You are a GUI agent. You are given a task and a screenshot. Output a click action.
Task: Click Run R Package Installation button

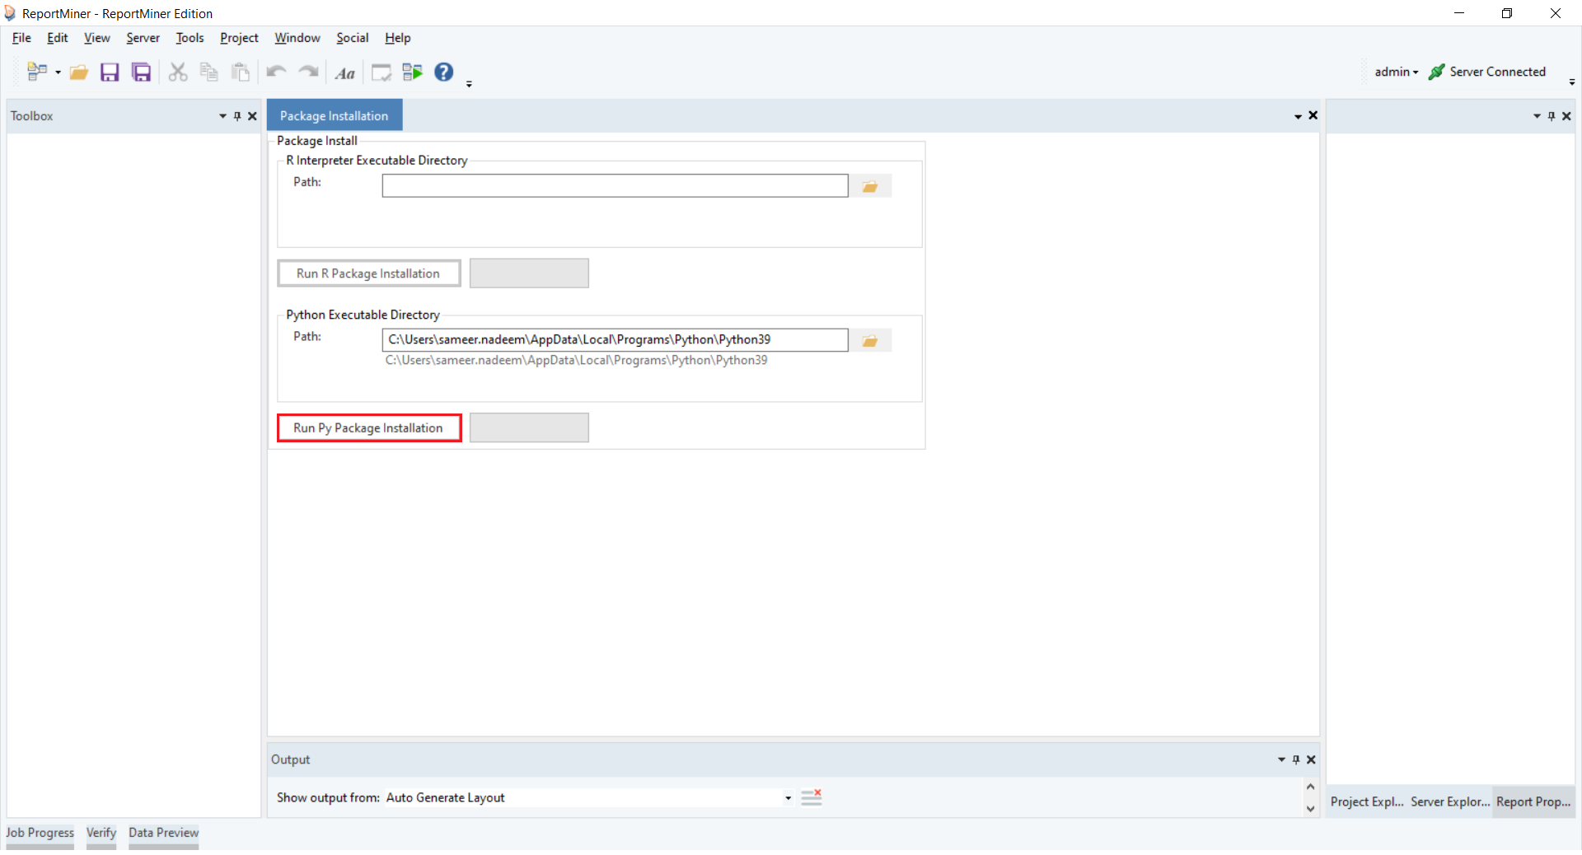click(x=368, y=273)
